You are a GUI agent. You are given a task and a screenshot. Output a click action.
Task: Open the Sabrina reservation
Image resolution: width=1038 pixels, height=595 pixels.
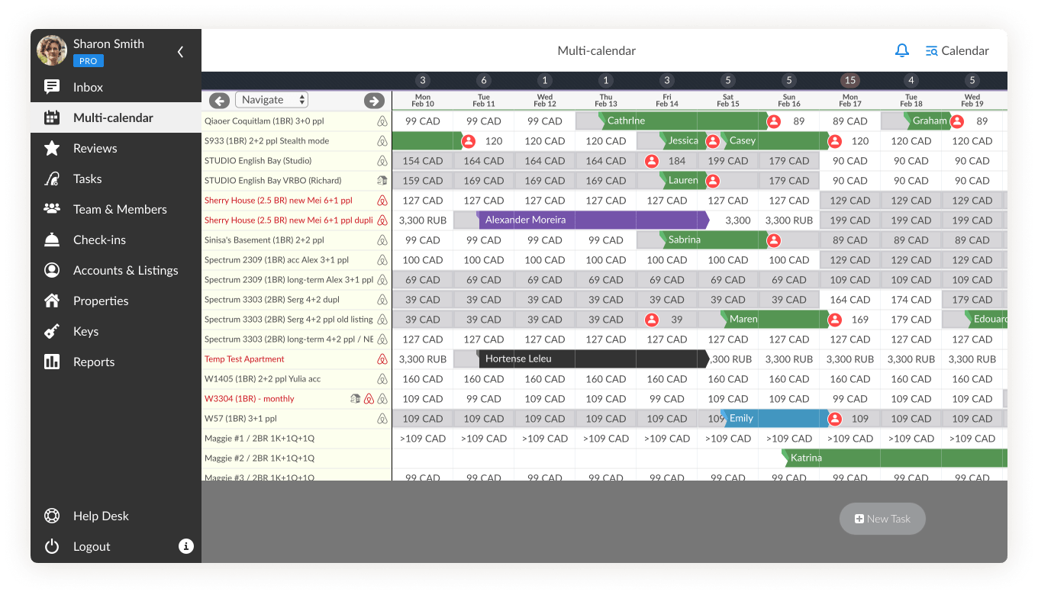pos(714,240)
